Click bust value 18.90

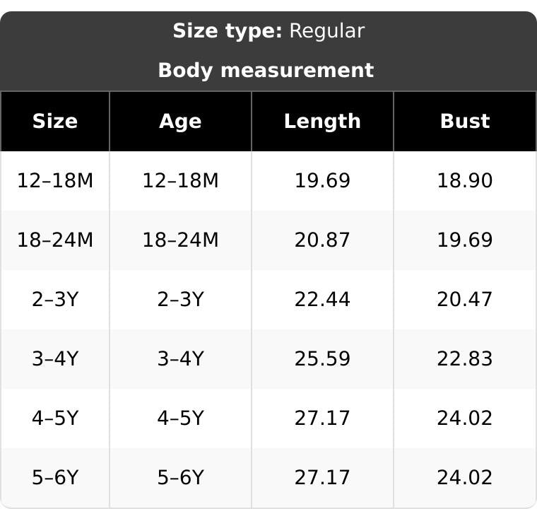pos(465,181)
